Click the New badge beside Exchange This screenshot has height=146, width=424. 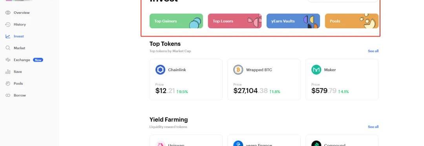pyautogui.click(x=38, y=60)
